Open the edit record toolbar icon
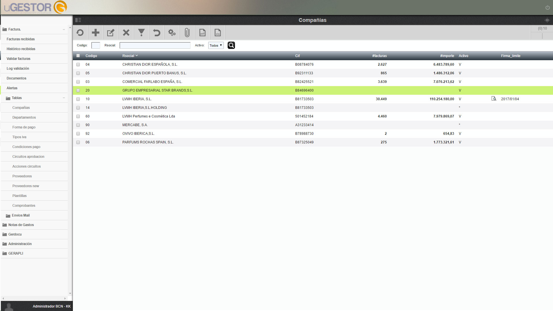553x311 pixels. pos(111,33)
